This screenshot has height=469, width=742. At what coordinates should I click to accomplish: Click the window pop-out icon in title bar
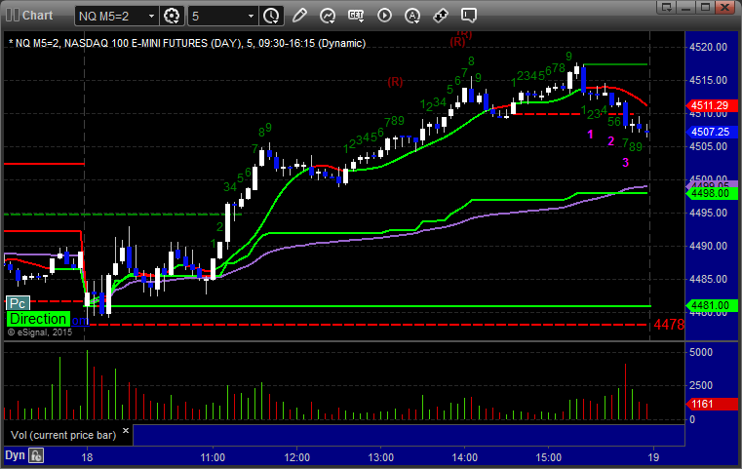(667, 7)
